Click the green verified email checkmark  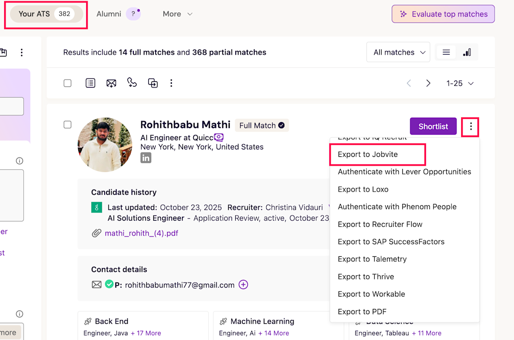click(109, 284)
